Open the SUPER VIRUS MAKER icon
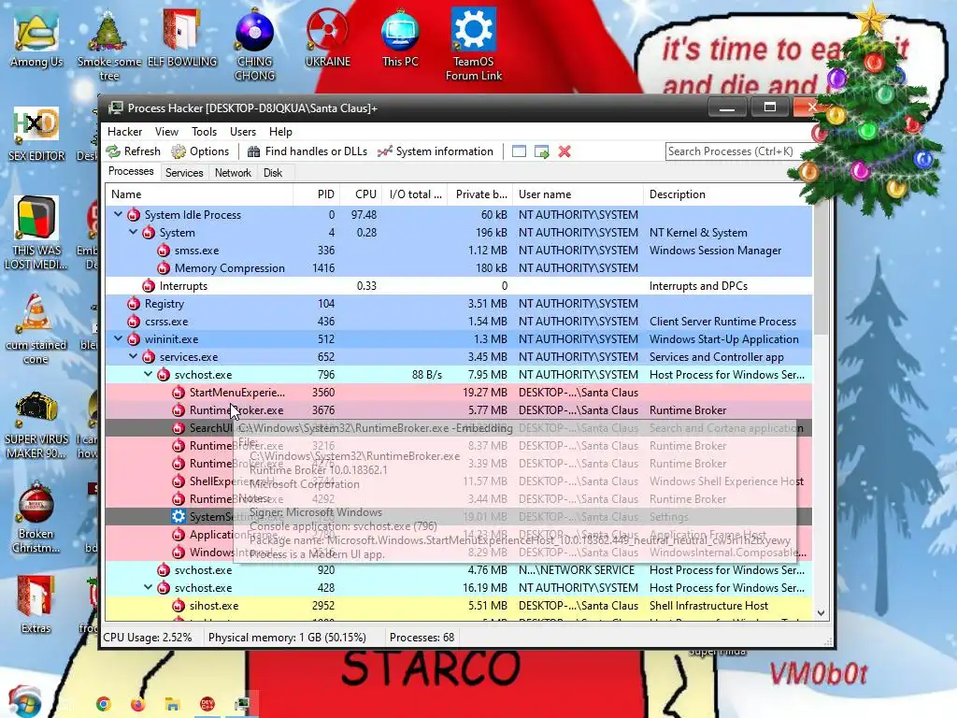The image size is (957, 718). [36, 425]
